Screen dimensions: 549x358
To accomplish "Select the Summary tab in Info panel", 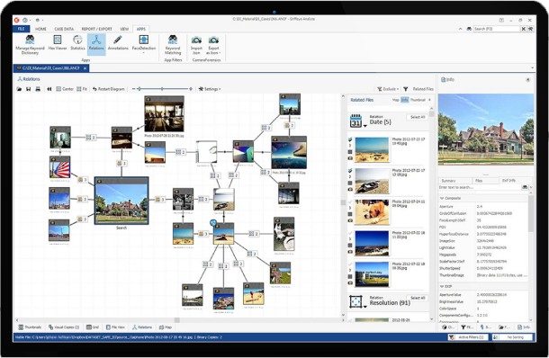I will coord(448,181).
